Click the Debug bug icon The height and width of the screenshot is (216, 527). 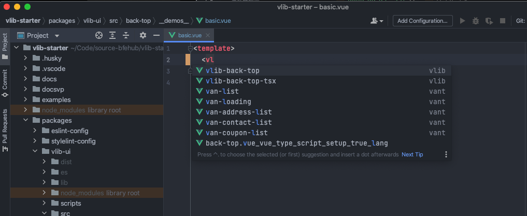tap(476, 21)
